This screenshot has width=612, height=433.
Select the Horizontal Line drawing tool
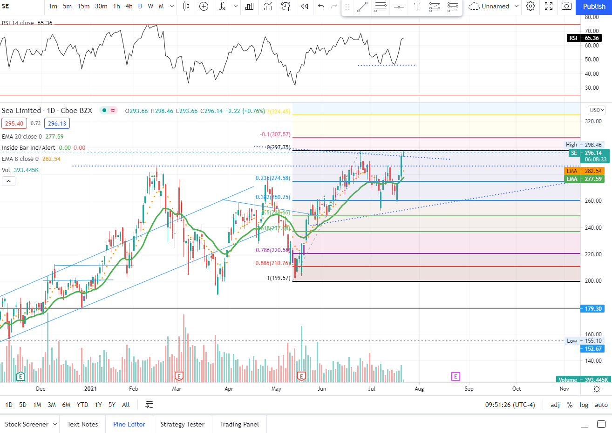pyautogui.click(x=399, y=7)
